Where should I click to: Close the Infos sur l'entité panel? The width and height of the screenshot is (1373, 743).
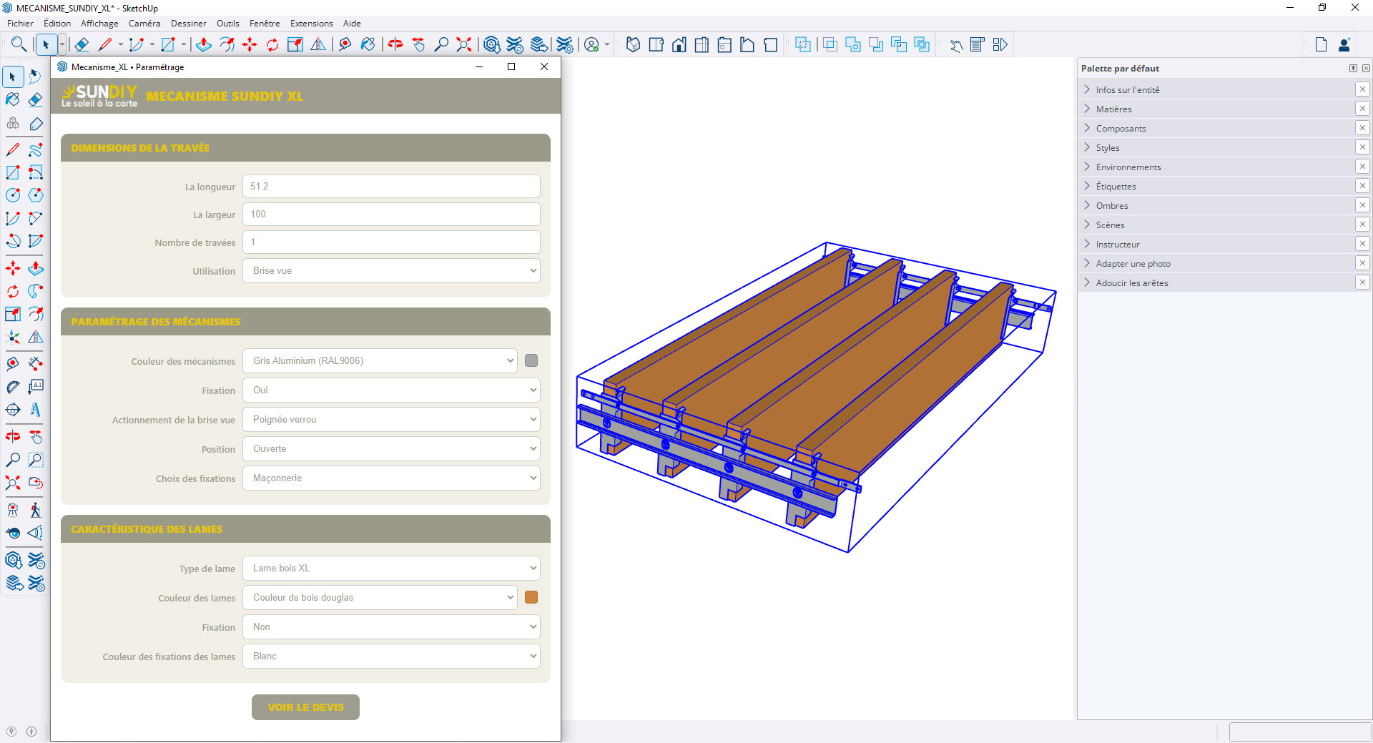[1362, 89]
